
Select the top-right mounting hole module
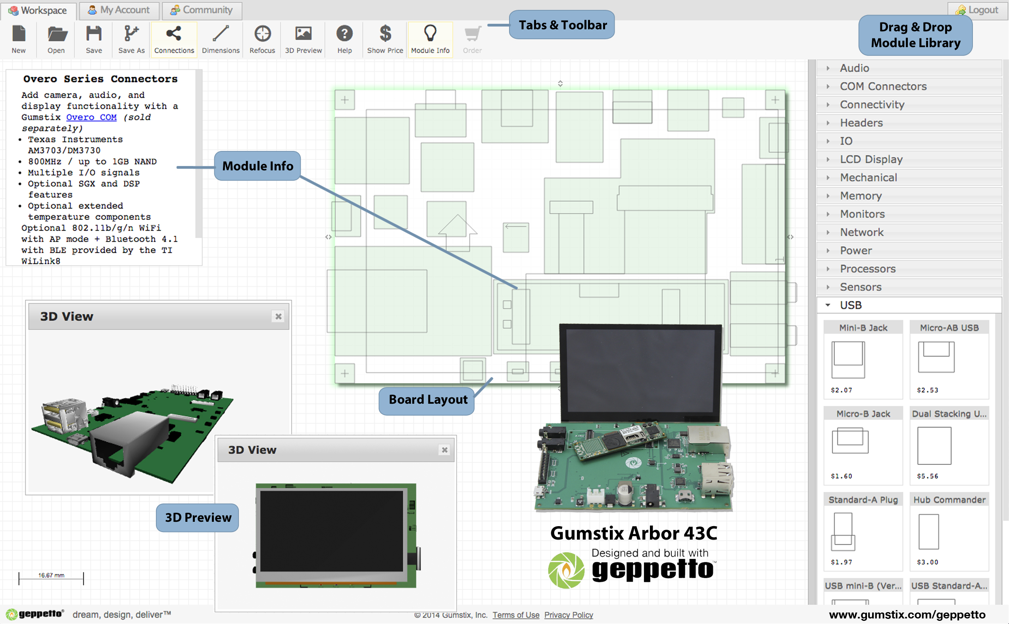(x=775, y=100)
